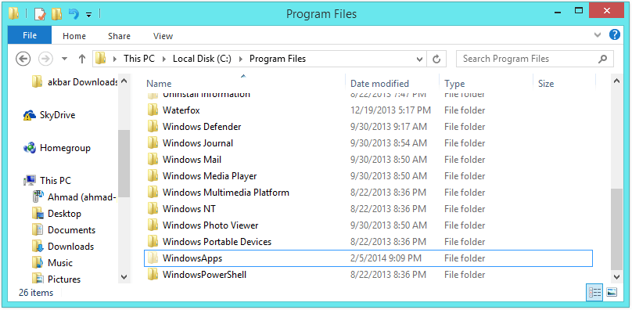Click the Music folder icon

(38, 263)
